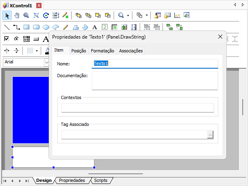
Task: Open the Formatação tab
Action: (x=102, y=51)
